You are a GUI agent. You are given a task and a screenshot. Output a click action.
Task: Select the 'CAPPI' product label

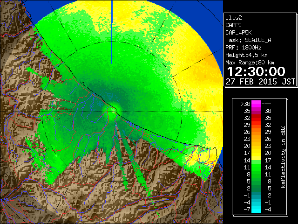(x=233, y=25)
